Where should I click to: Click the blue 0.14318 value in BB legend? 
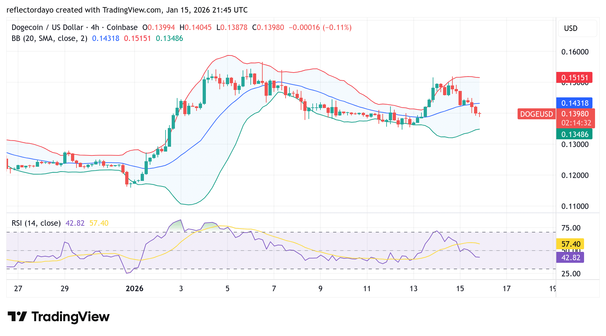106,38
